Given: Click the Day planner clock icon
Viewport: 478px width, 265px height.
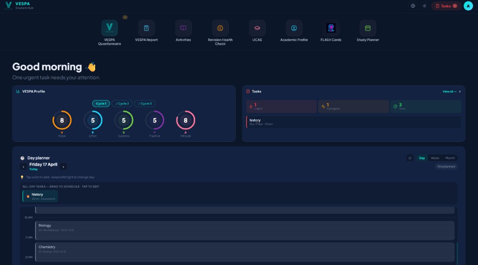Looking at the screenshot, I should pos(22,158).
